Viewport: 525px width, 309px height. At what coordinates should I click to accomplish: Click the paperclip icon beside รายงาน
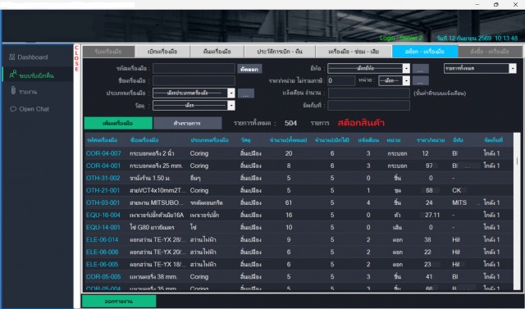(13, 91)
